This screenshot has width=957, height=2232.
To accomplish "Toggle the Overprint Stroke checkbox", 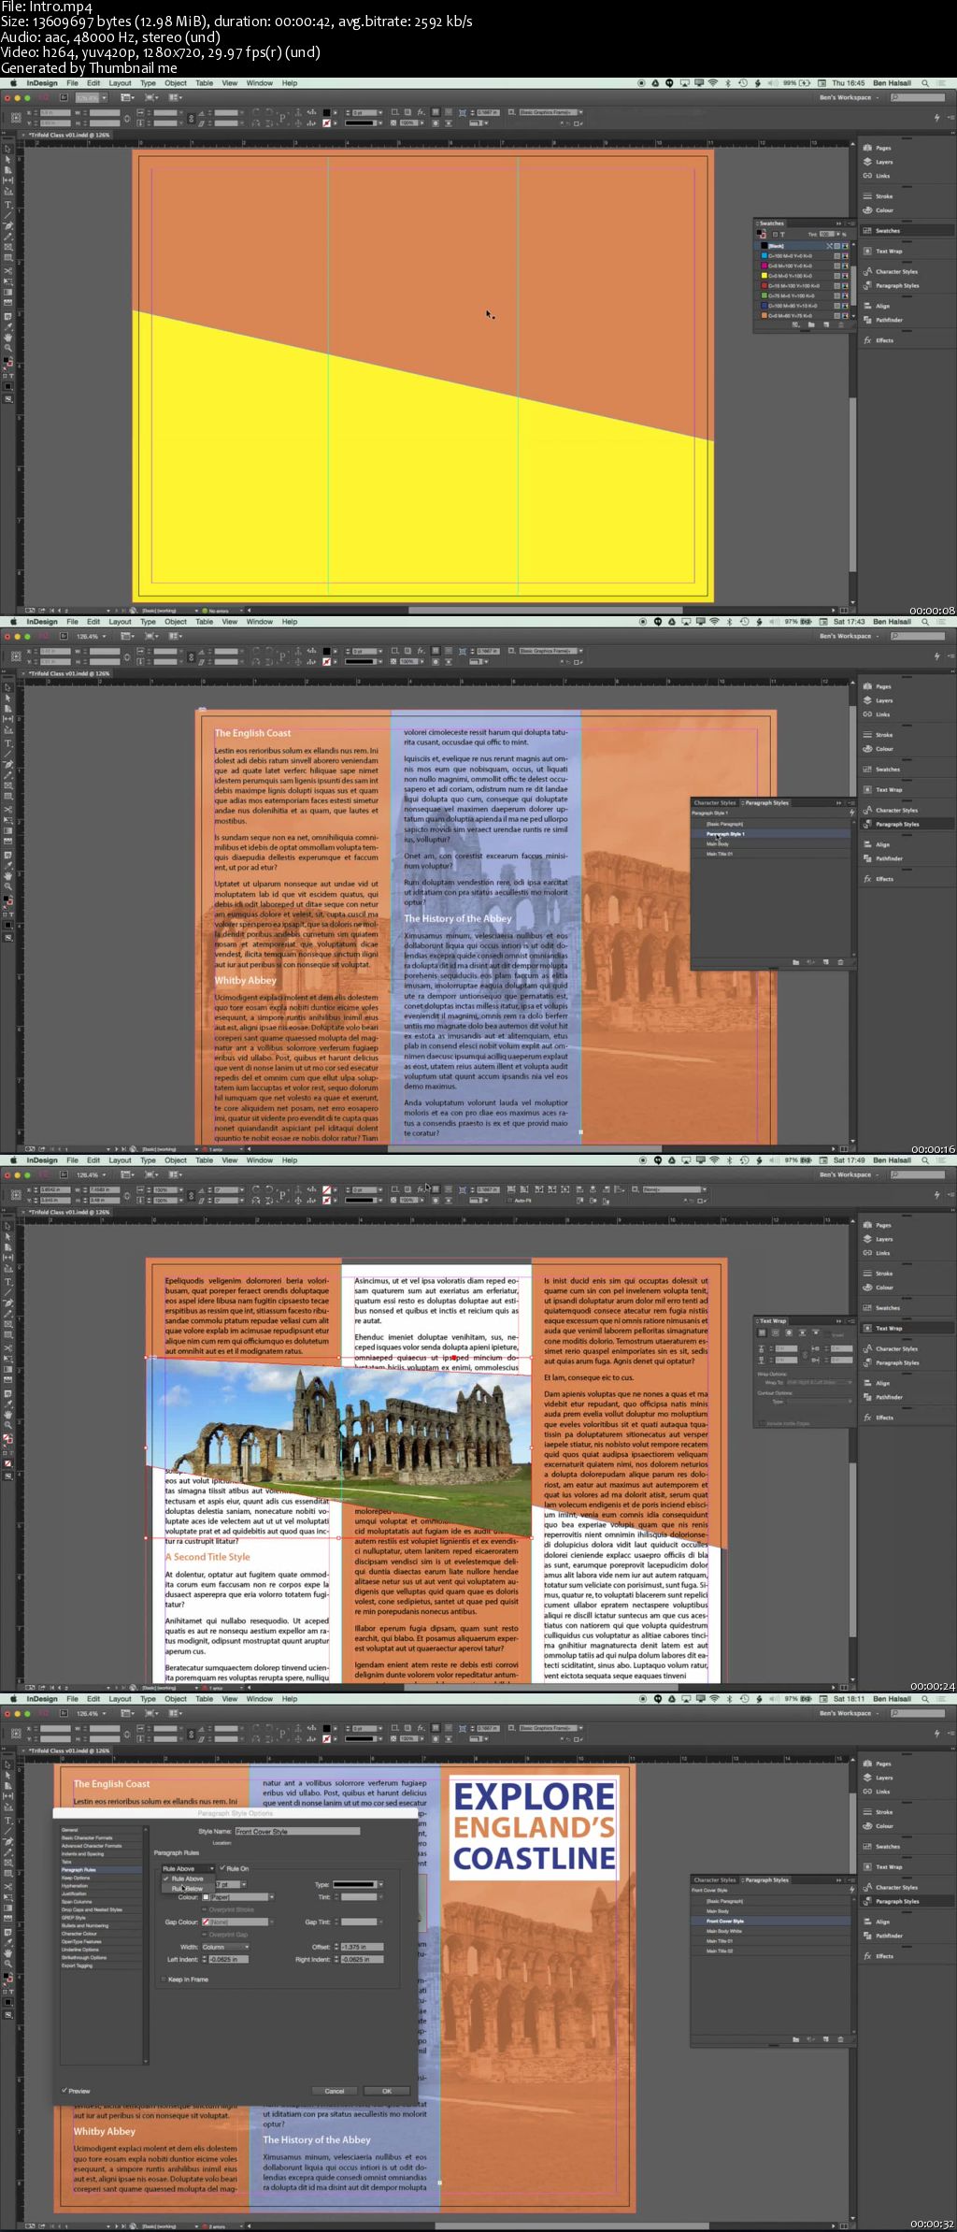I will 205,1909.
